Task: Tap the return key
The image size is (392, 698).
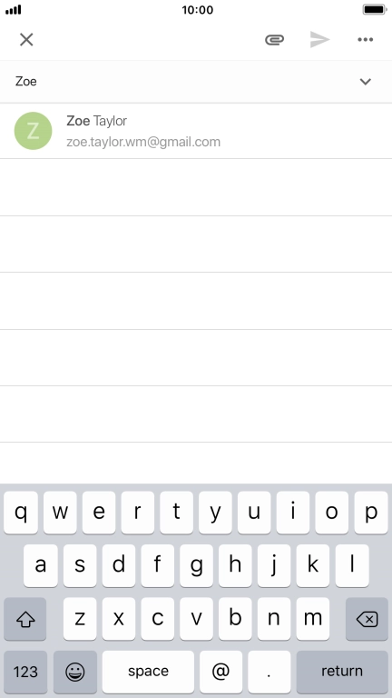Action: coord(342,672)
